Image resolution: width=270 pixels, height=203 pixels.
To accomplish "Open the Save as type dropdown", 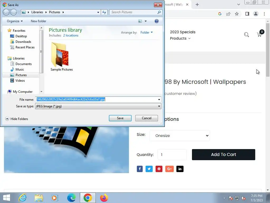I will (x=98, y=106).
